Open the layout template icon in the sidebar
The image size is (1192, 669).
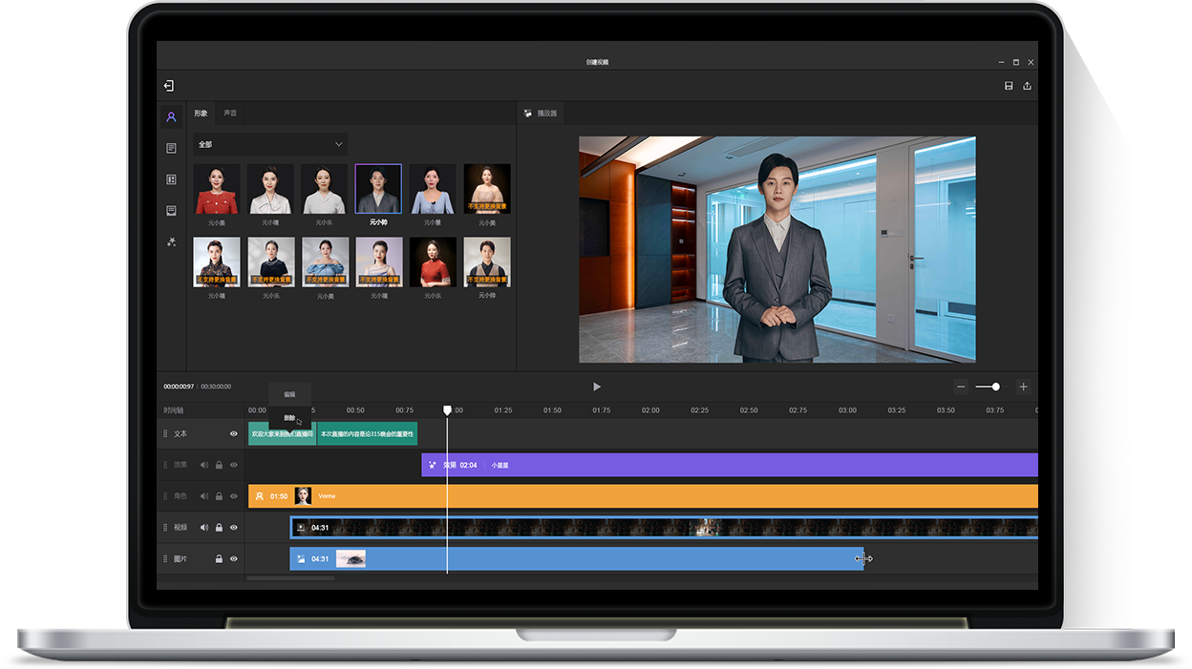(171, 179)
